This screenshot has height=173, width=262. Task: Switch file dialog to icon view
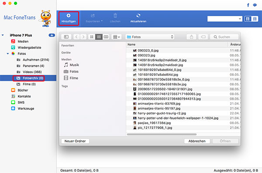pos(92,37)
